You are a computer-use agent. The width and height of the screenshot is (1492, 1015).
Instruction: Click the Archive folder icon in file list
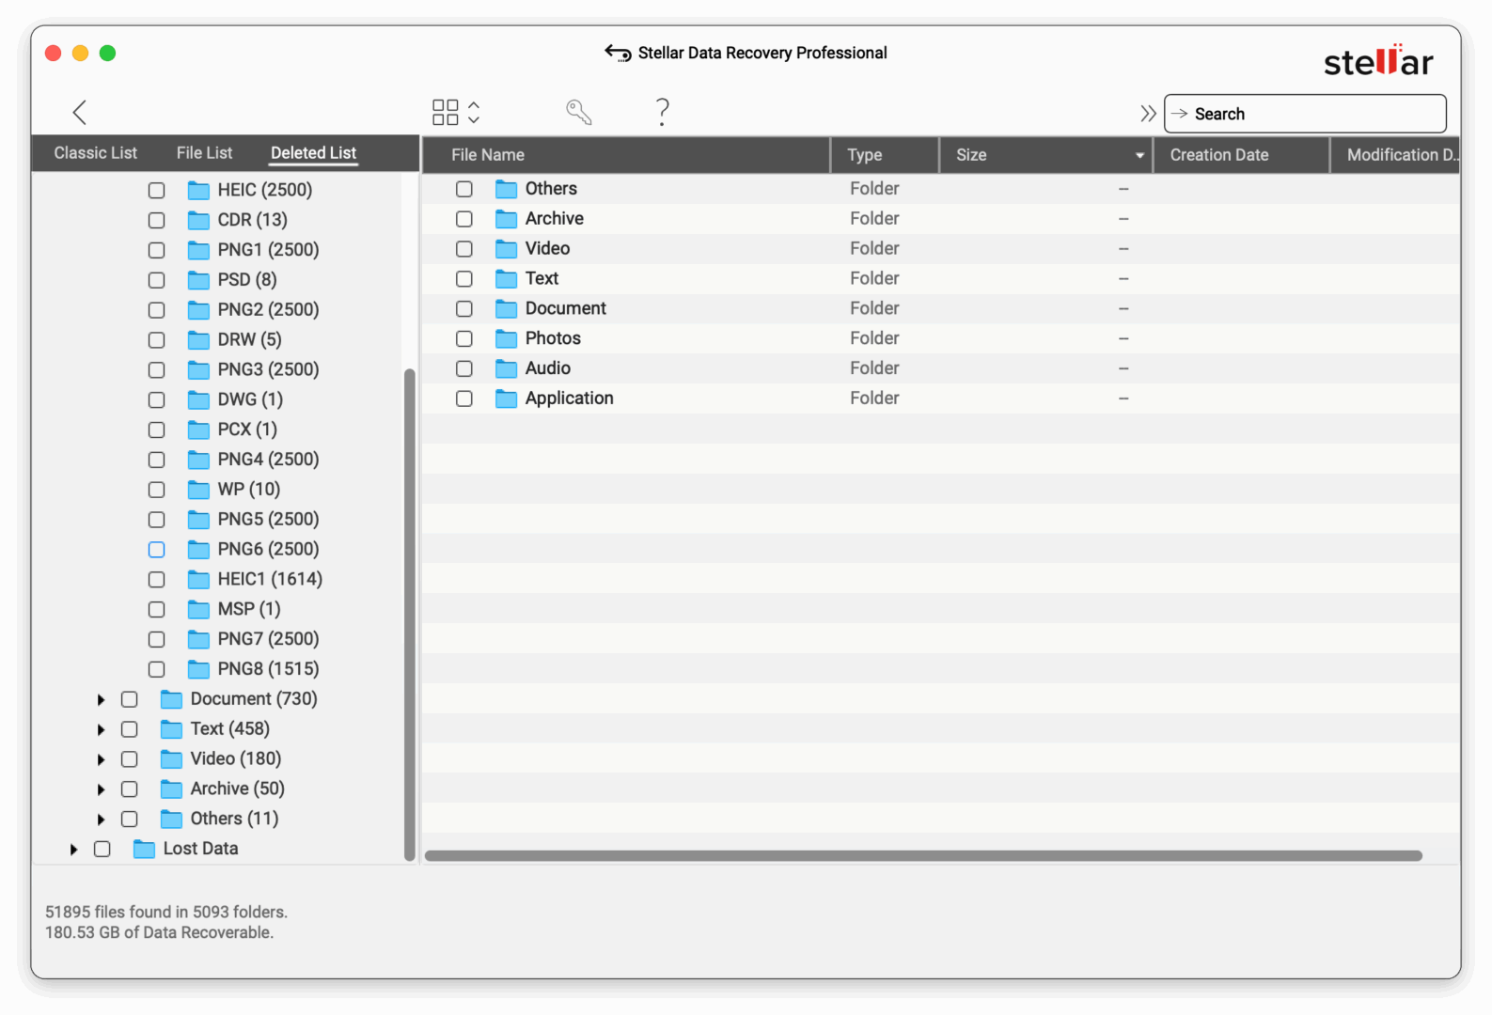[x=507, y=219]
